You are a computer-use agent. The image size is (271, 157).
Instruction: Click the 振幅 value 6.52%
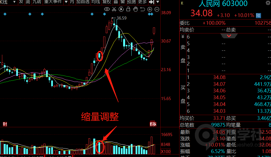[x=218, y=151]
